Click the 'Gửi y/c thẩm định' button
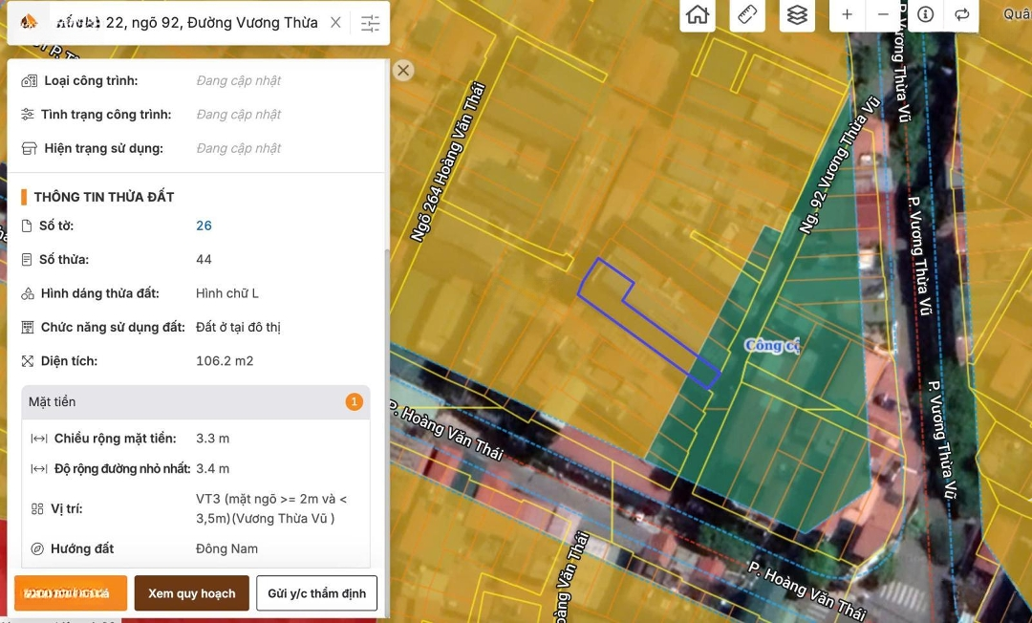This screenshot has height=623, width=1032. pos(316,593)
